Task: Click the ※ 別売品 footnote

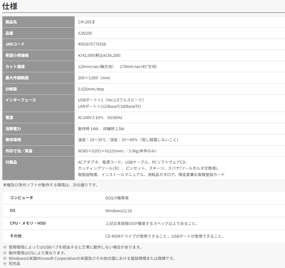Action: (x=12, y=264)
